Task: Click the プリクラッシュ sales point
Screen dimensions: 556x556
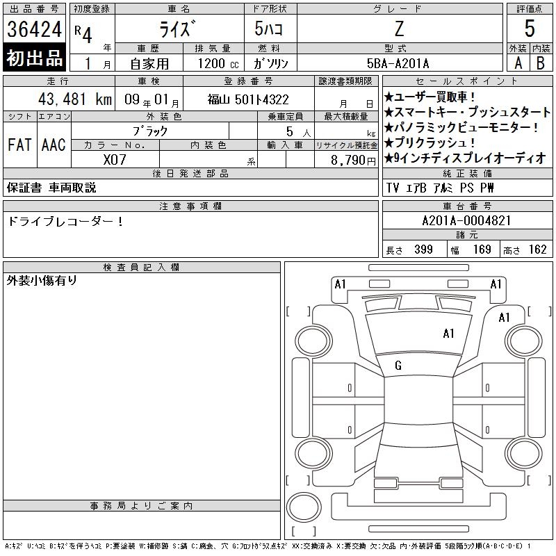Action: click(x=430, y=142)
